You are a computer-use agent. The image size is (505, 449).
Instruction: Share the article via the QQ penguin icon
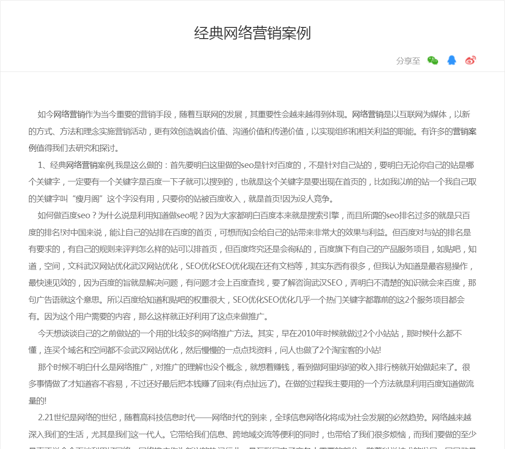(452, 60)
